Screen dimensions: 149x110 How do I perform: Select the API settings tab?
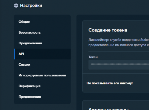coord(42,54)
